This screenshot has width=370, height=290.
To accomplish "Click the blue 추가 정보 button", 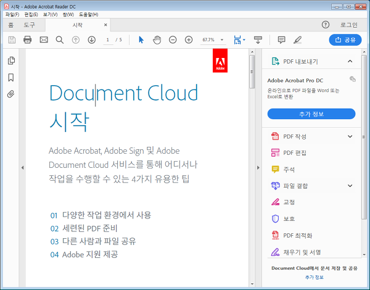I will point(311,114).
